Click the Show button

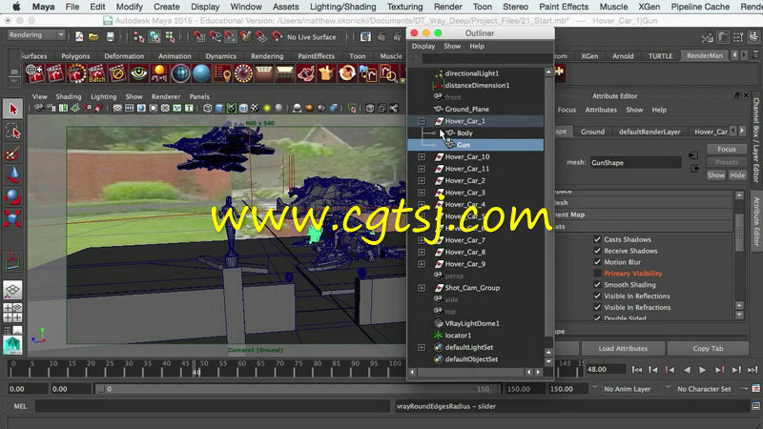point(716,175)
